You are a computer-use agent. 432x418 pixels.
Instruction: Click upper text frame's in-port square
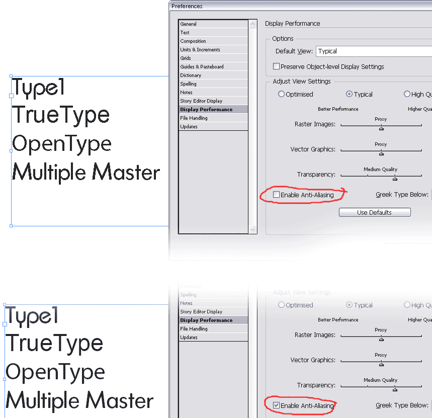click(x=11, y=96)
